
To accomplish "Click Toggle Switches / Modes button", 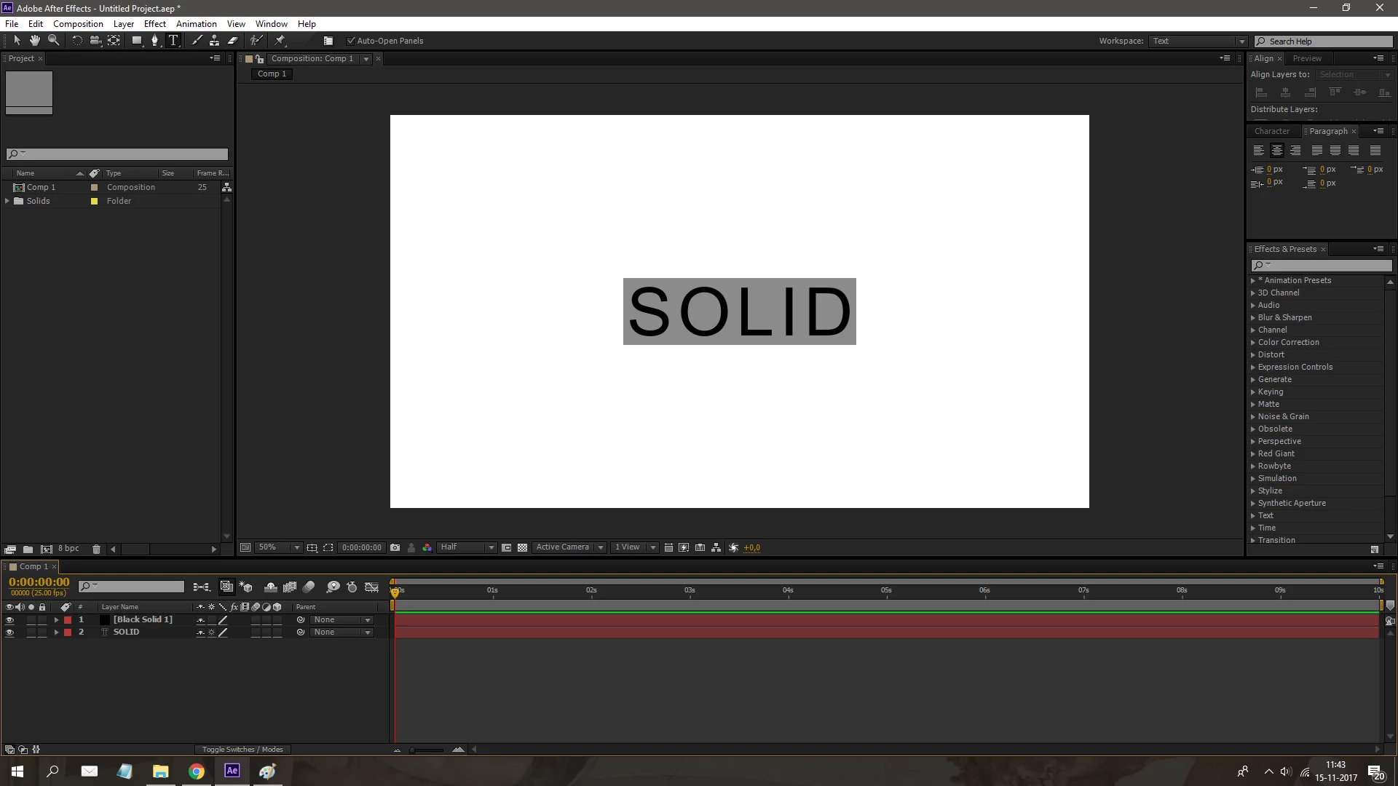I will click(x=242, y=750).
